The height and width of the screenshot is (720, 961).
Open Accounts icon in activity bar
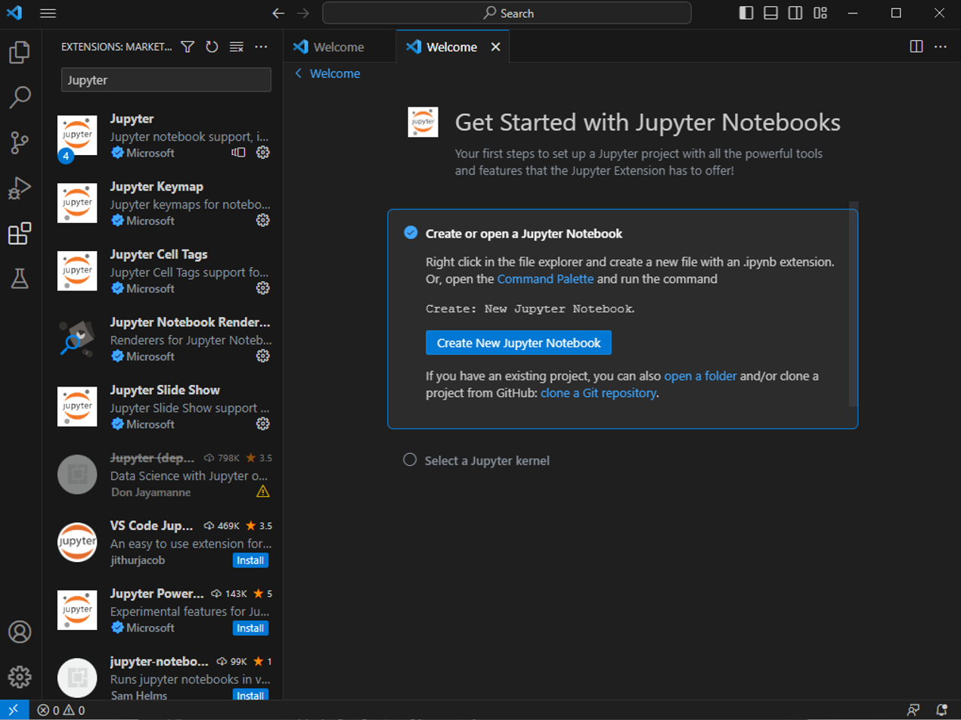click(x=20, y=632)
